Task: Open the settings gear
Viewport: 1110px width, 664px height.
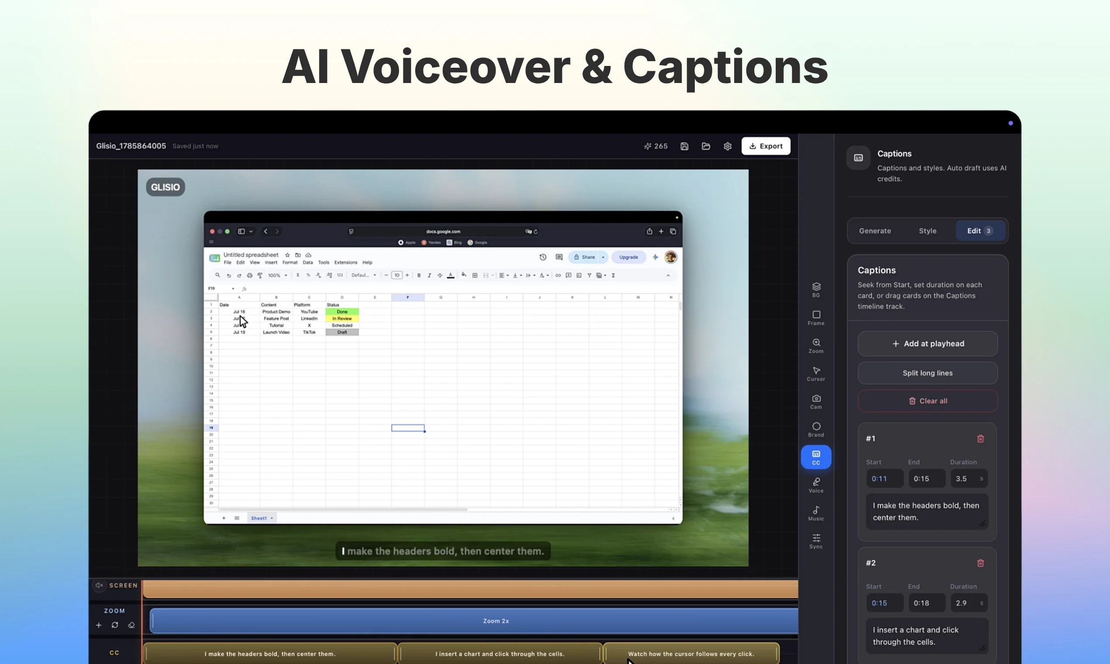Action: coord(727,146)
